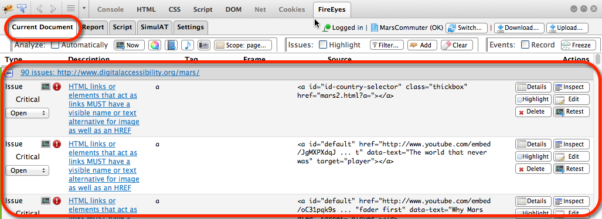The width and height of the screenshot is (602, 219).
Task: Open the Cookies tab
Action: coord(292,9)
